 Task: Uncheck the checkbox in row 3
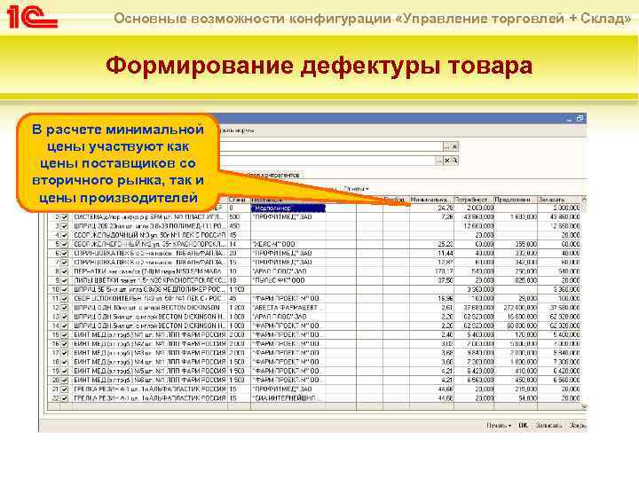(x=65, y=226)
